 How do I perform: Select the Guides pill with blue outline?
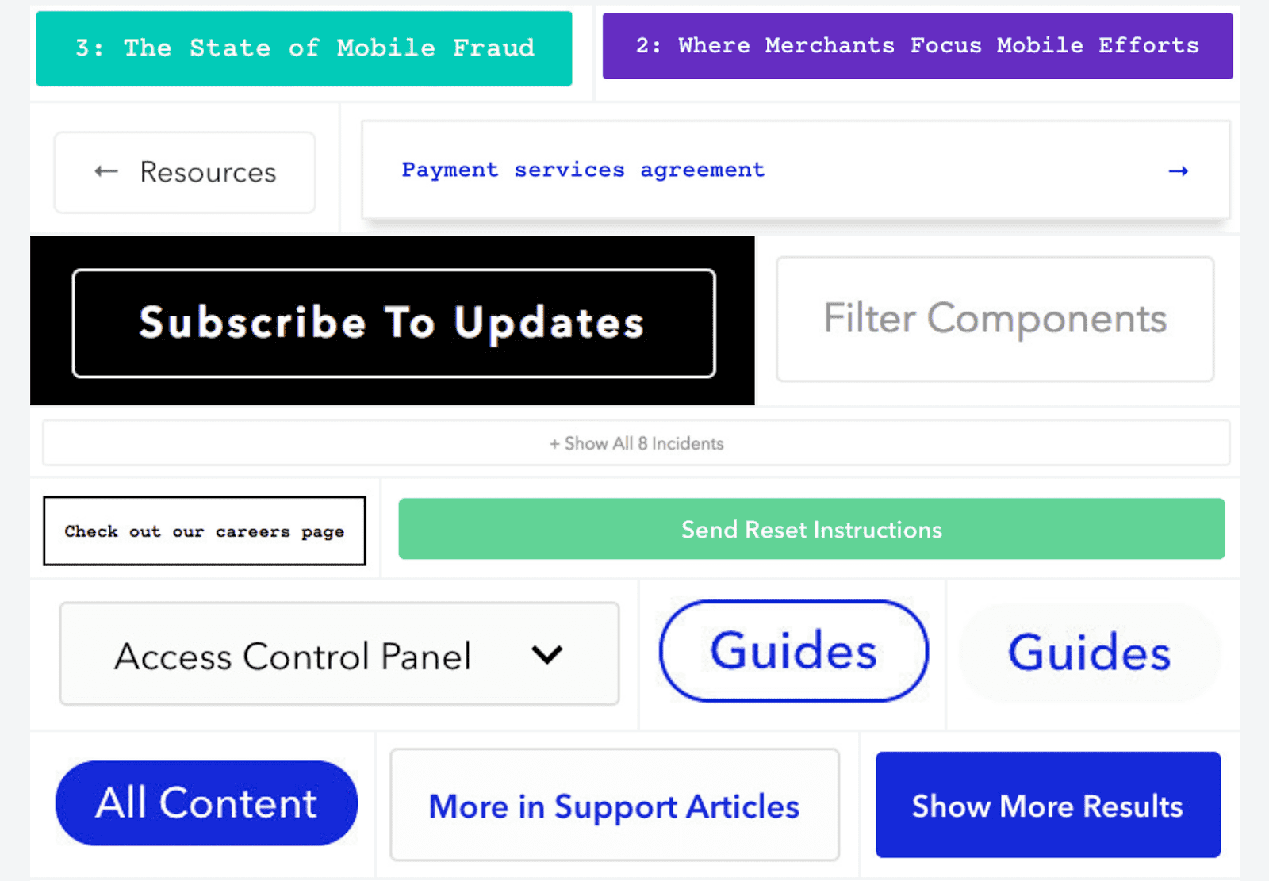793,651
